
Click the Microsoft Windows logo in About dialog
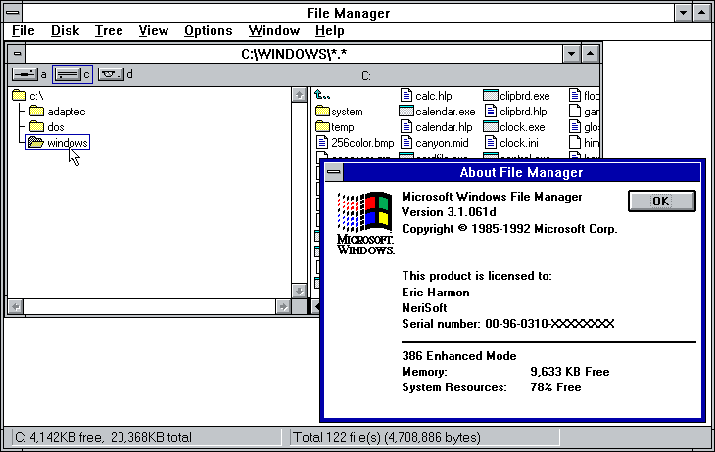(x=364, y=223)
